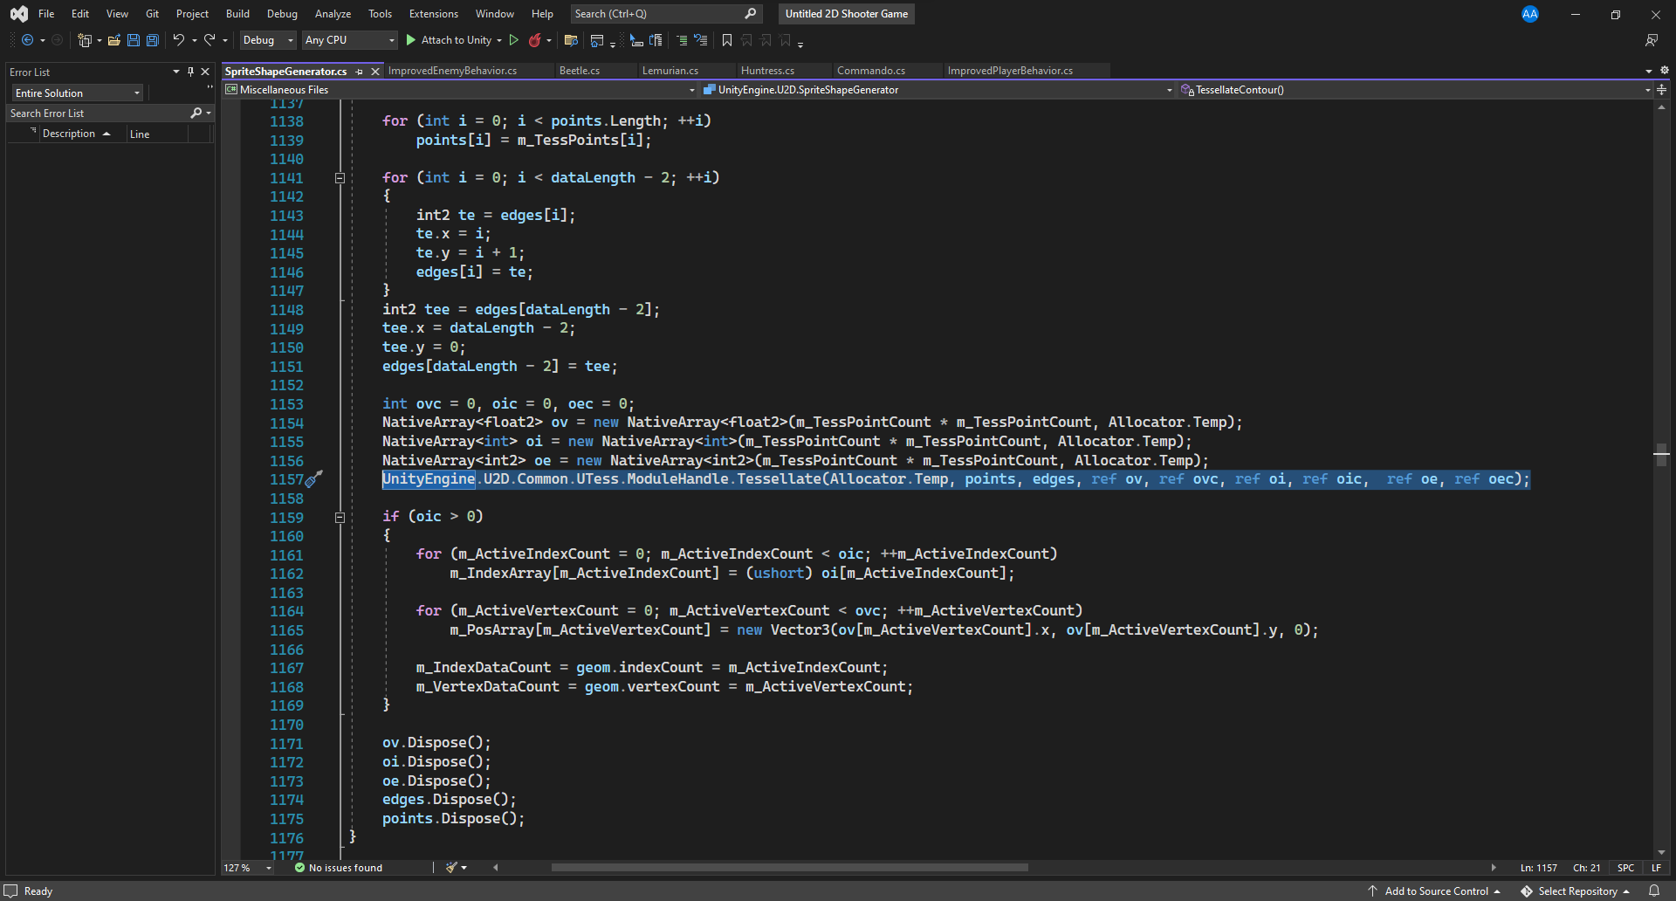Click the Undo arrow icon
This screenshot has height=901, width=1676.
(178, 40)
